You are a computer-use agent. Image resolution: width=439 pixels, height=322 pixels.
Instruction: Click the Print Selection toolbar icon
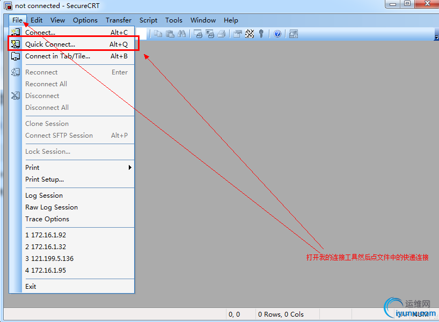210,34
